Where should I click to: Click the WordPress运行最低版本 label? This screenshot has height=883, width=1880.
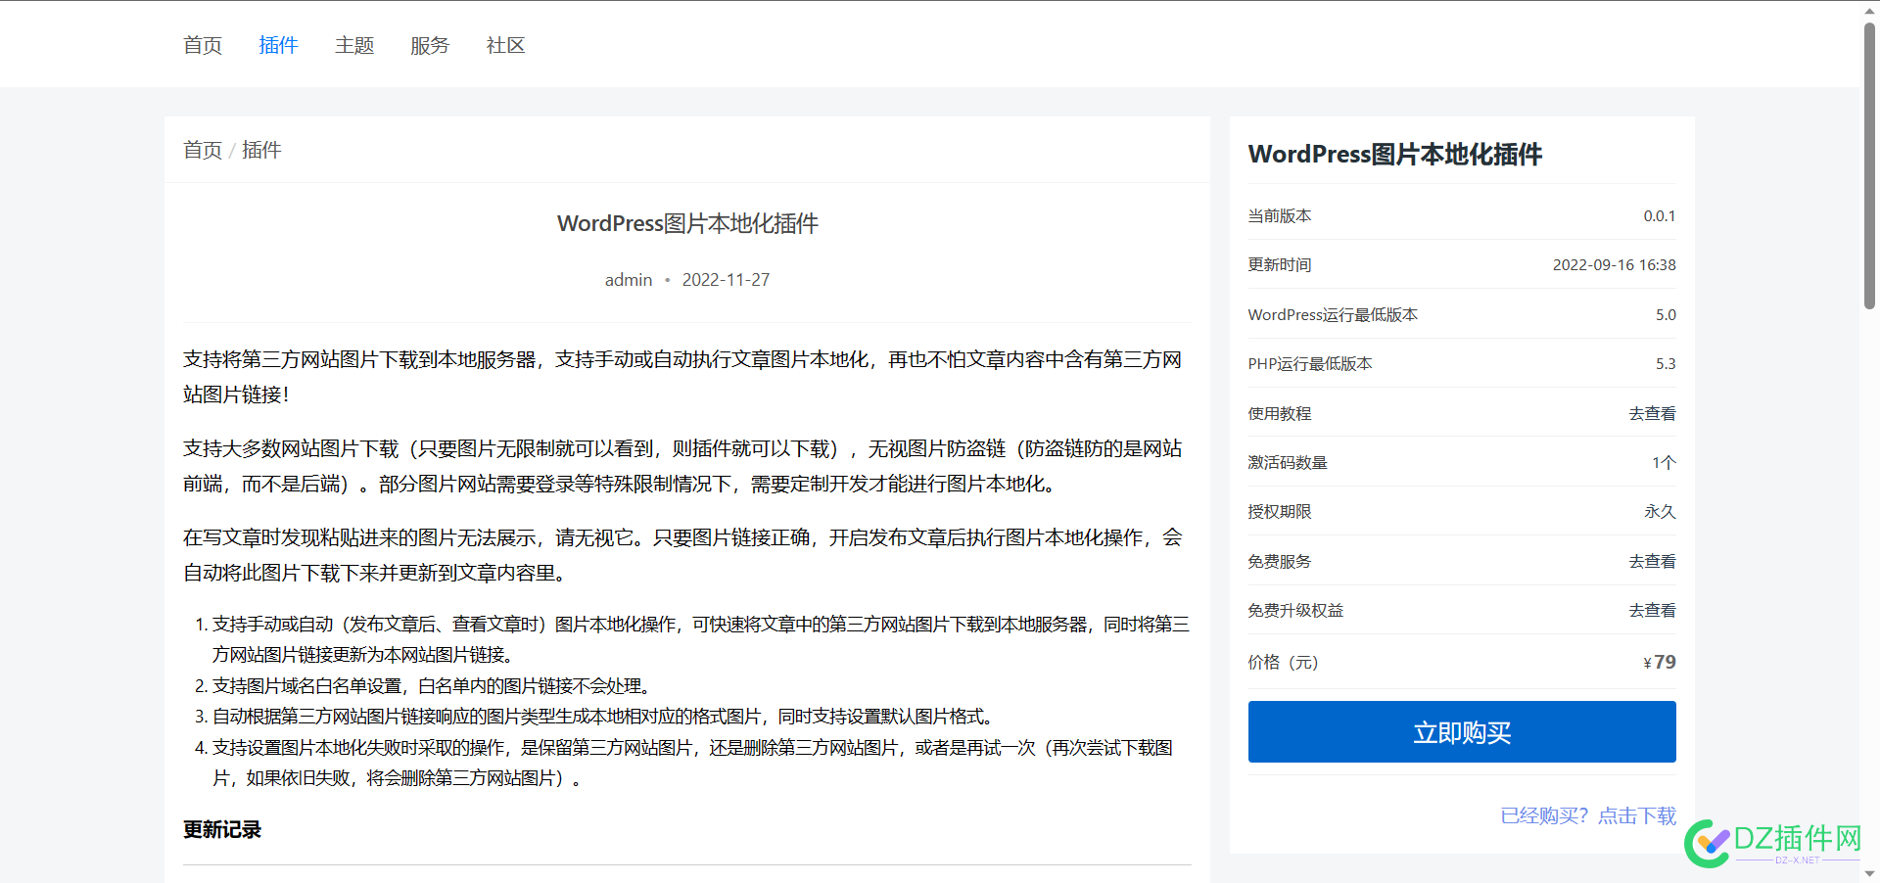1333,314
